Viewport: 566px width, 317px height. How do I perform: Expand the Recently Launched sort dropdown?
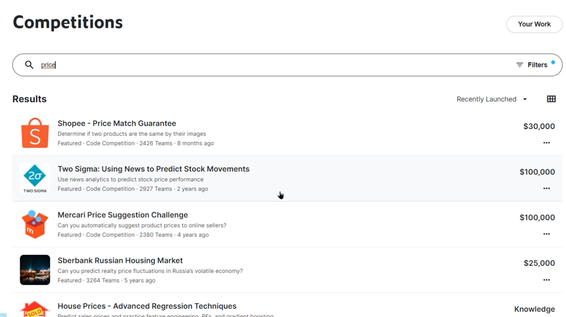[x=492, y=99]
